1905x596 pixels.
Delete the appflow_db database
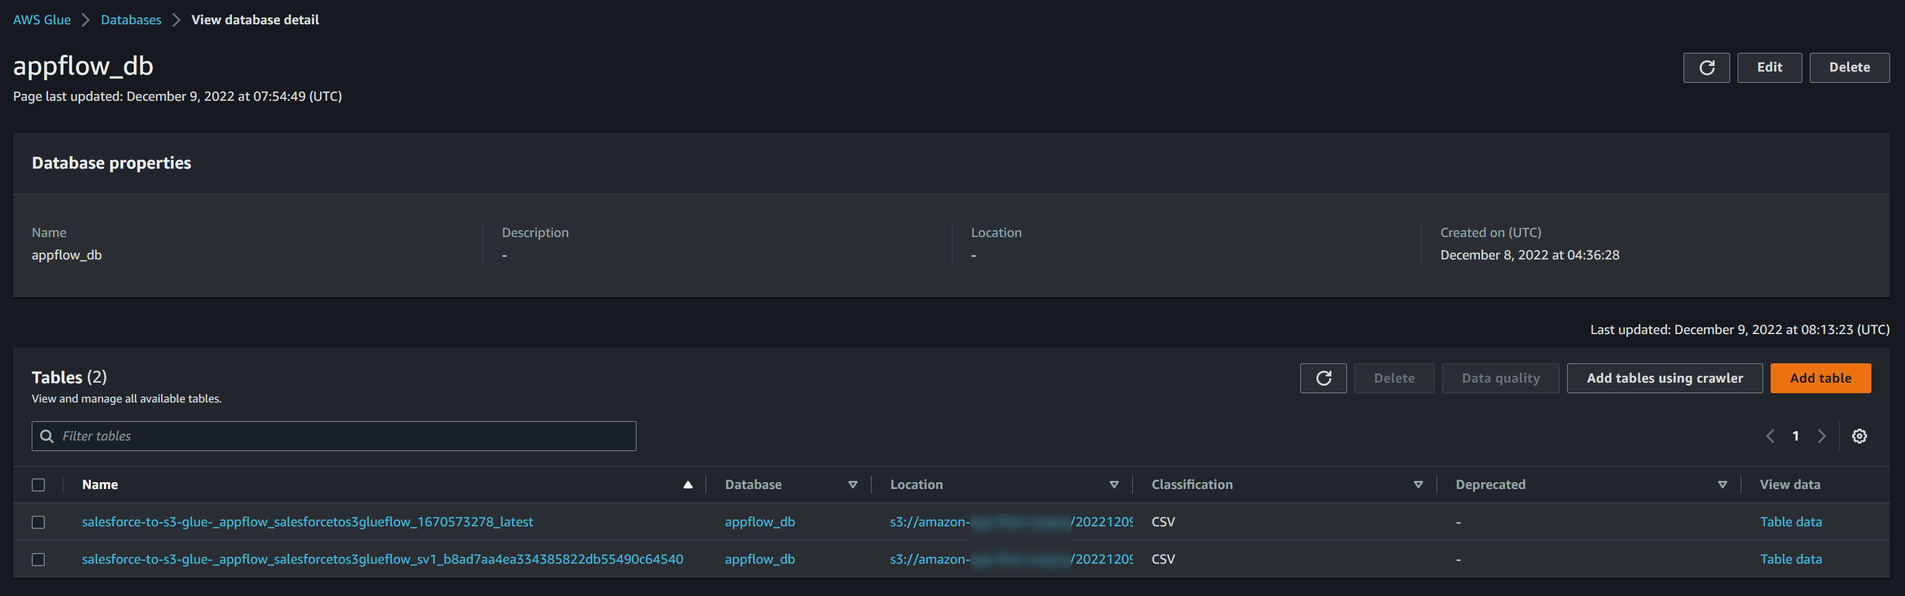pos(1849,67)
